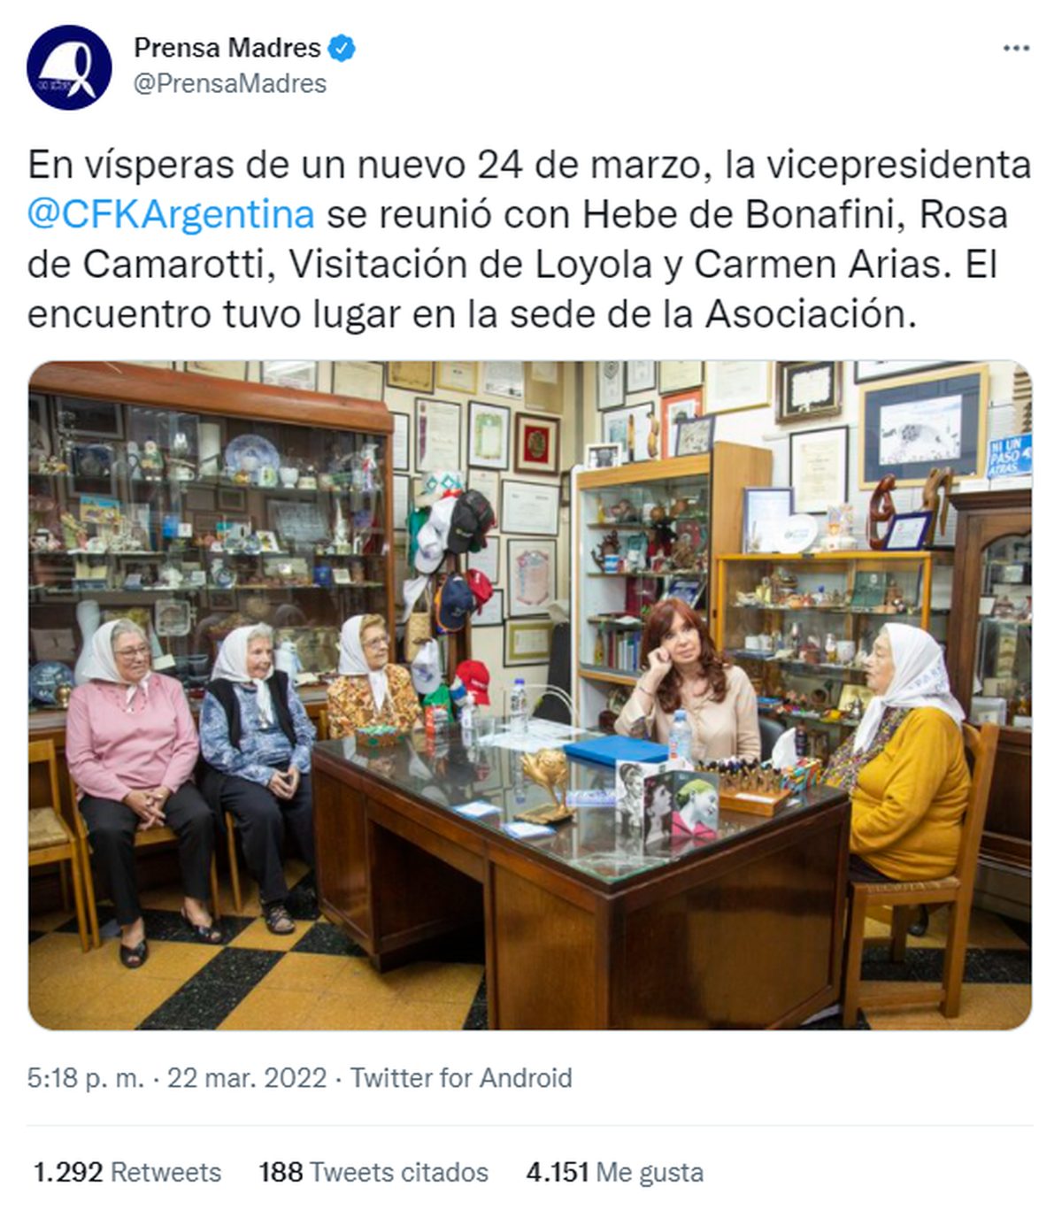
Task: Click the 5:18 p. m. timestamp
Action: point(86,1077)
